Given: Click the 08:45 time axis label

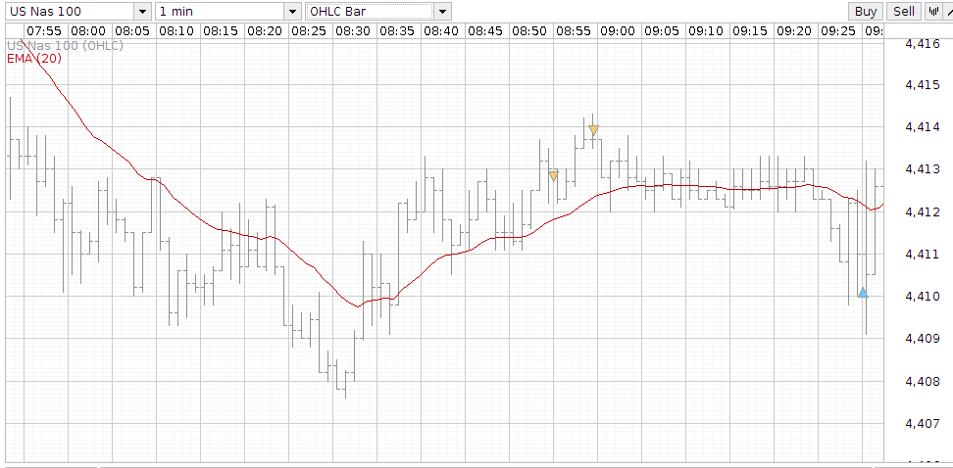Looking at the screenshot, I should click(485, 31).
